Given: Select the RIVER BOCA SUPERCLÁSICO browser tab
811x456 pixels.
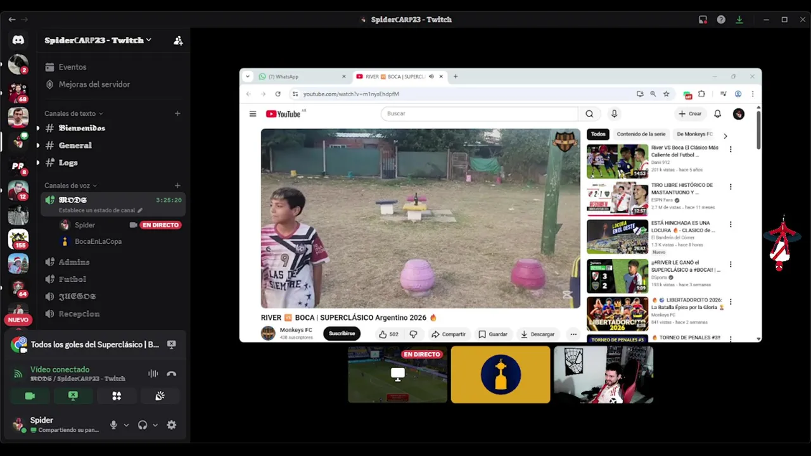Looking at the screenshot, I should pyautogui.click(x=399, y=77).
